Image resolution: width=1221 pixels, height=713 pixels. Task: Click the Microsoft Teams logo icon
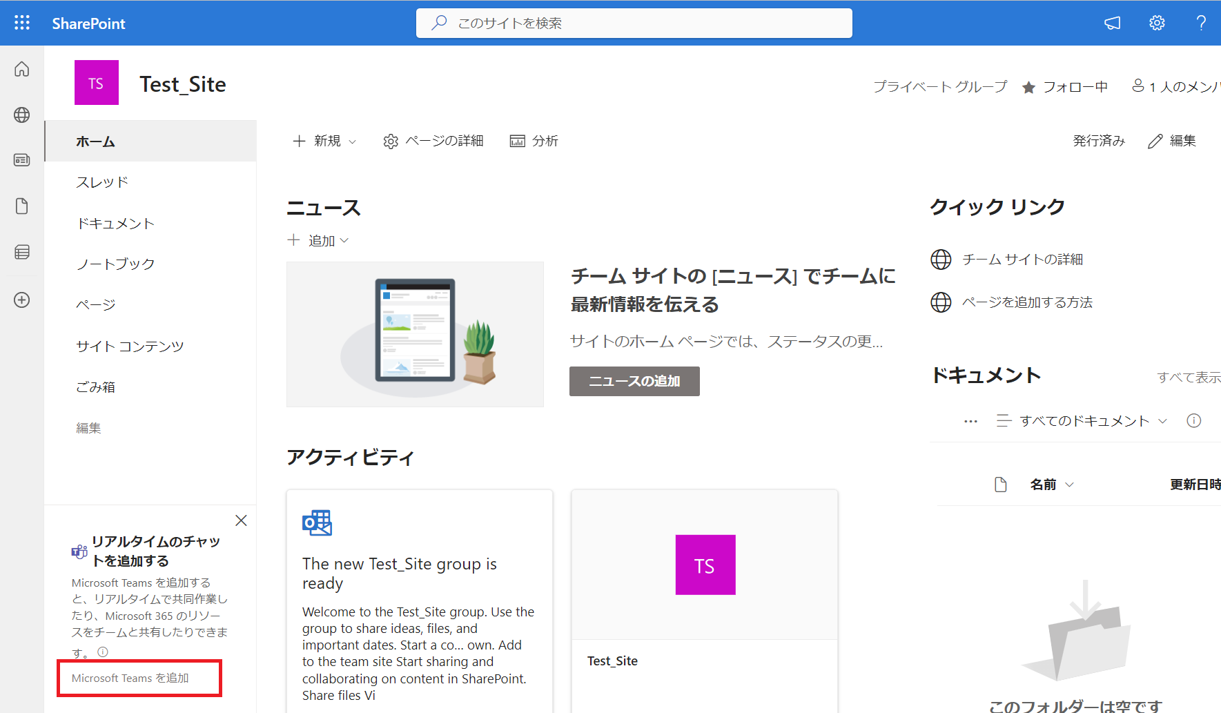pos(79,551)
